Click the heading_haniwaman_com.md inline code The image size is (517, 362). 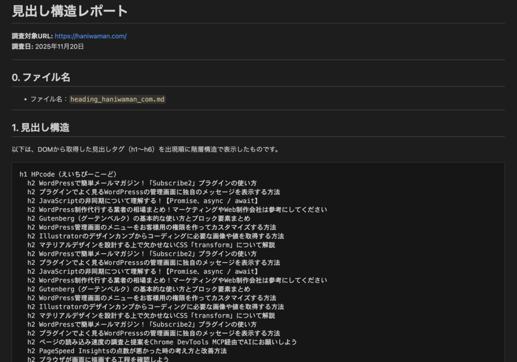(117, 99)
